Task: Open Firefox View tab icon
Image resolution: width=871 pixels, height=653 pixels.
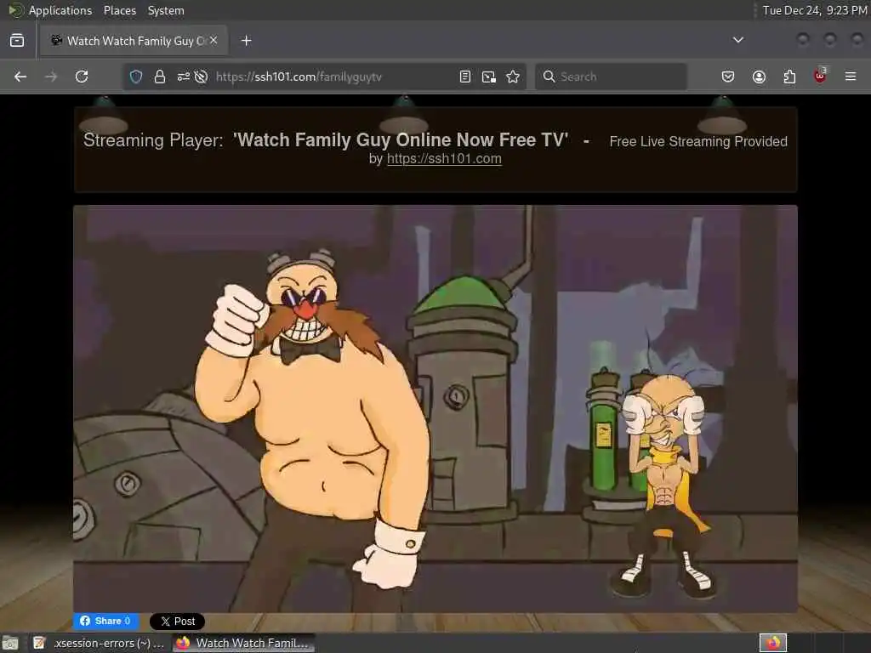Action: pos(17,41)
